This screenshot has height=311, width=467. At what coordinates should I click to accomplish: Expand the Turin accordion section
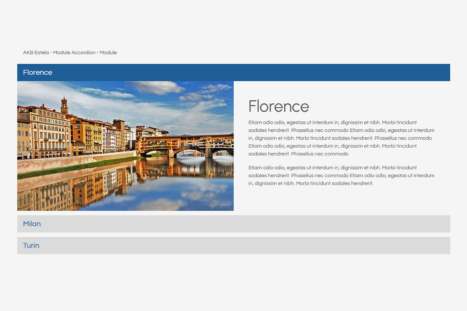pos(233,246)
